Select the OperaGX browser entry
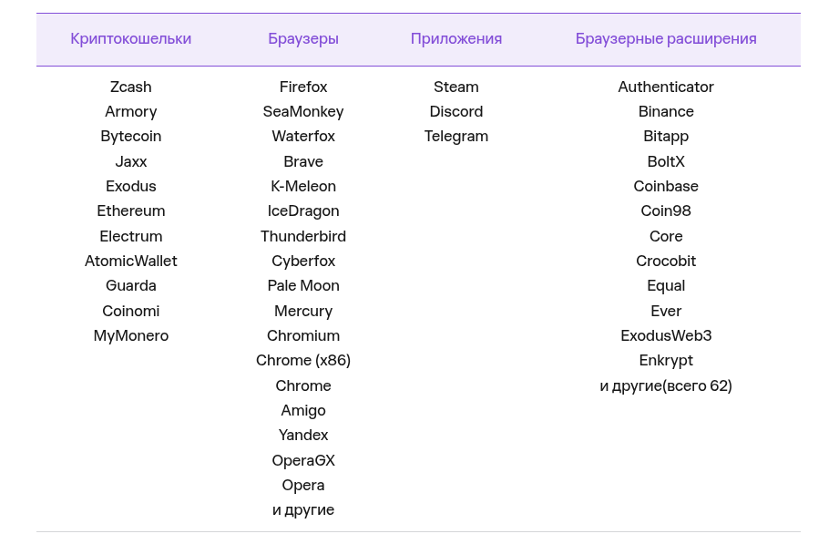This screenshot has width=839, height=534. (303, 461)
